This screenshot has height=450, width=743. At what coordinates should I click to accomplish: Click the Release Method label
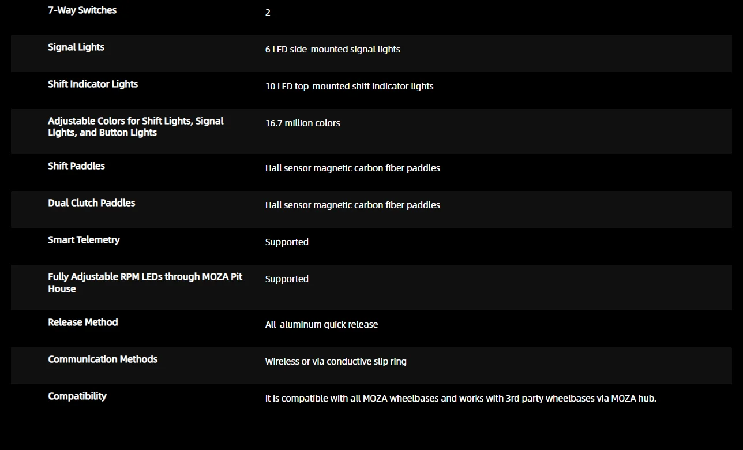coord(83,322)
